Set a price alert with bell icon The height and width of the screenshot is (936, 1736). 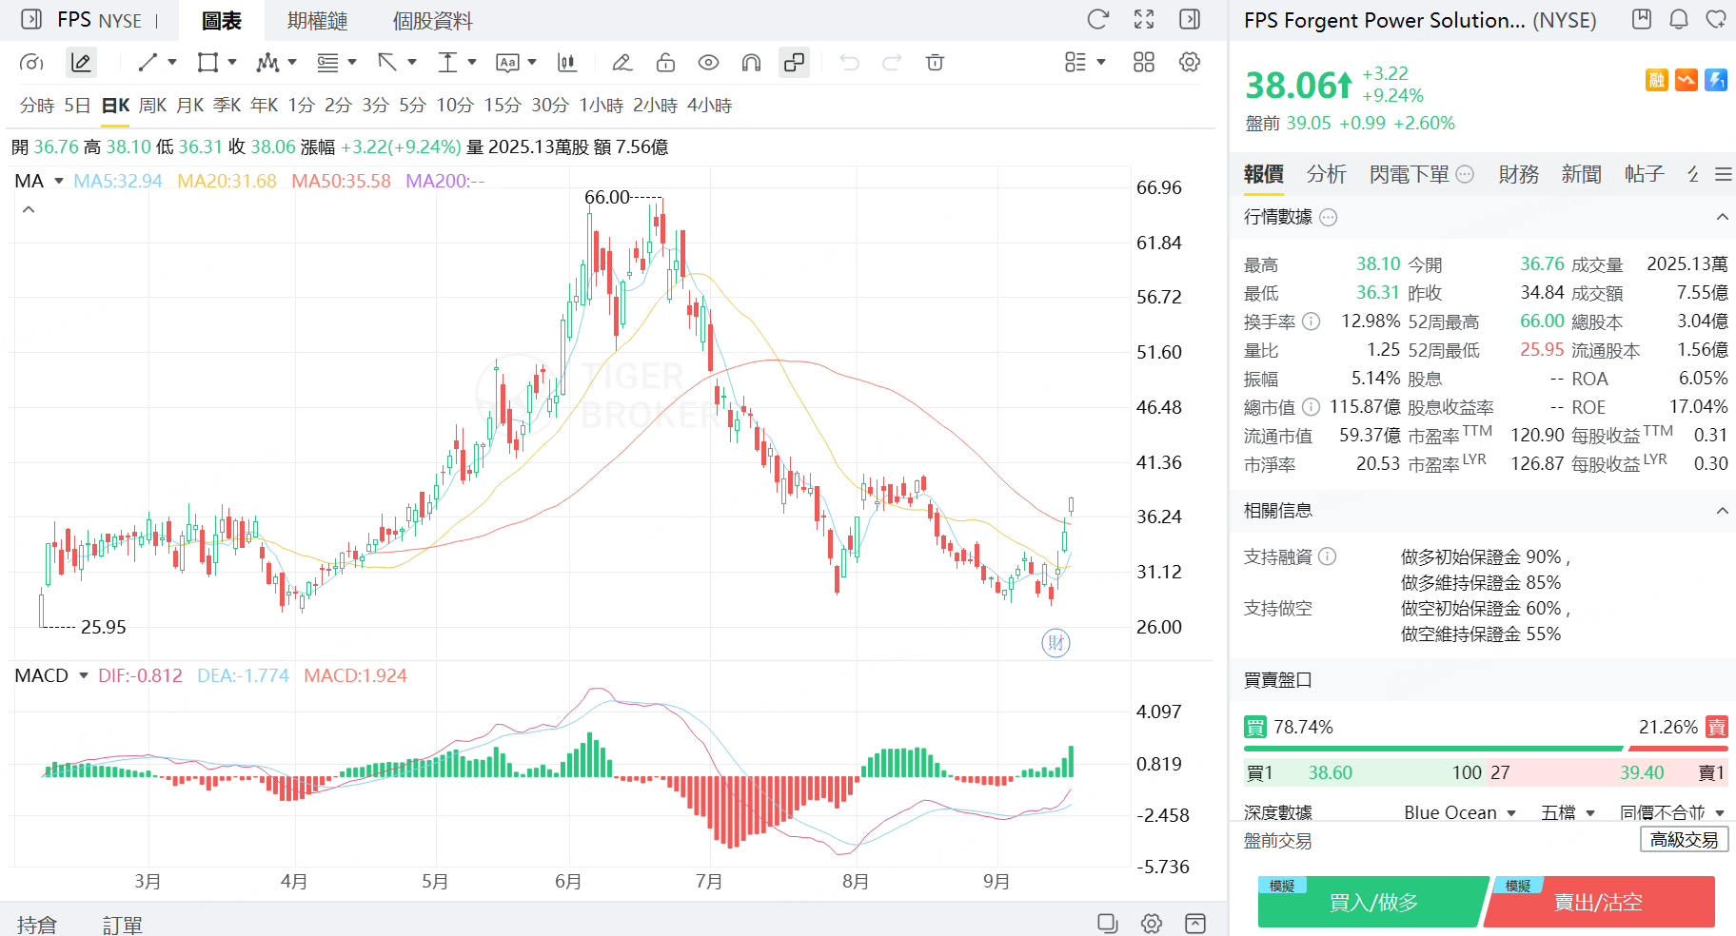pos(1679,19)
